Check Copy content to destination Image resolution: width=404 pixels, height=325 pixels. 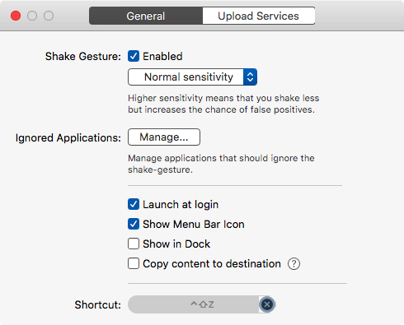(x=134, y=263)
